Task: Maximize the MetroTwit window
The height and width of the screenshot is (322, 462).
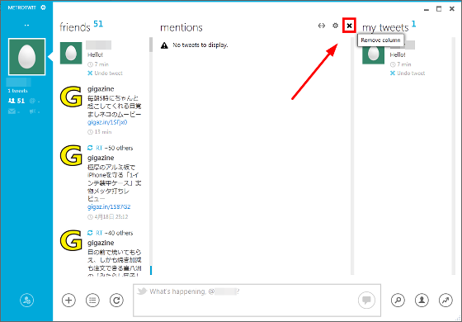Action: (x=439, y=9)
